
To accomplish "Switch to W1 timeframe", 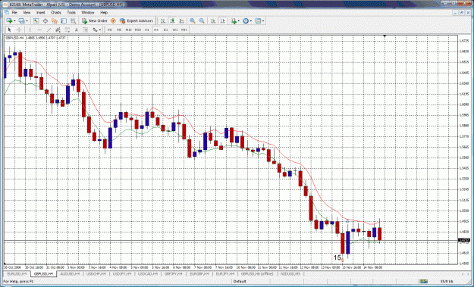I will 175,30.
